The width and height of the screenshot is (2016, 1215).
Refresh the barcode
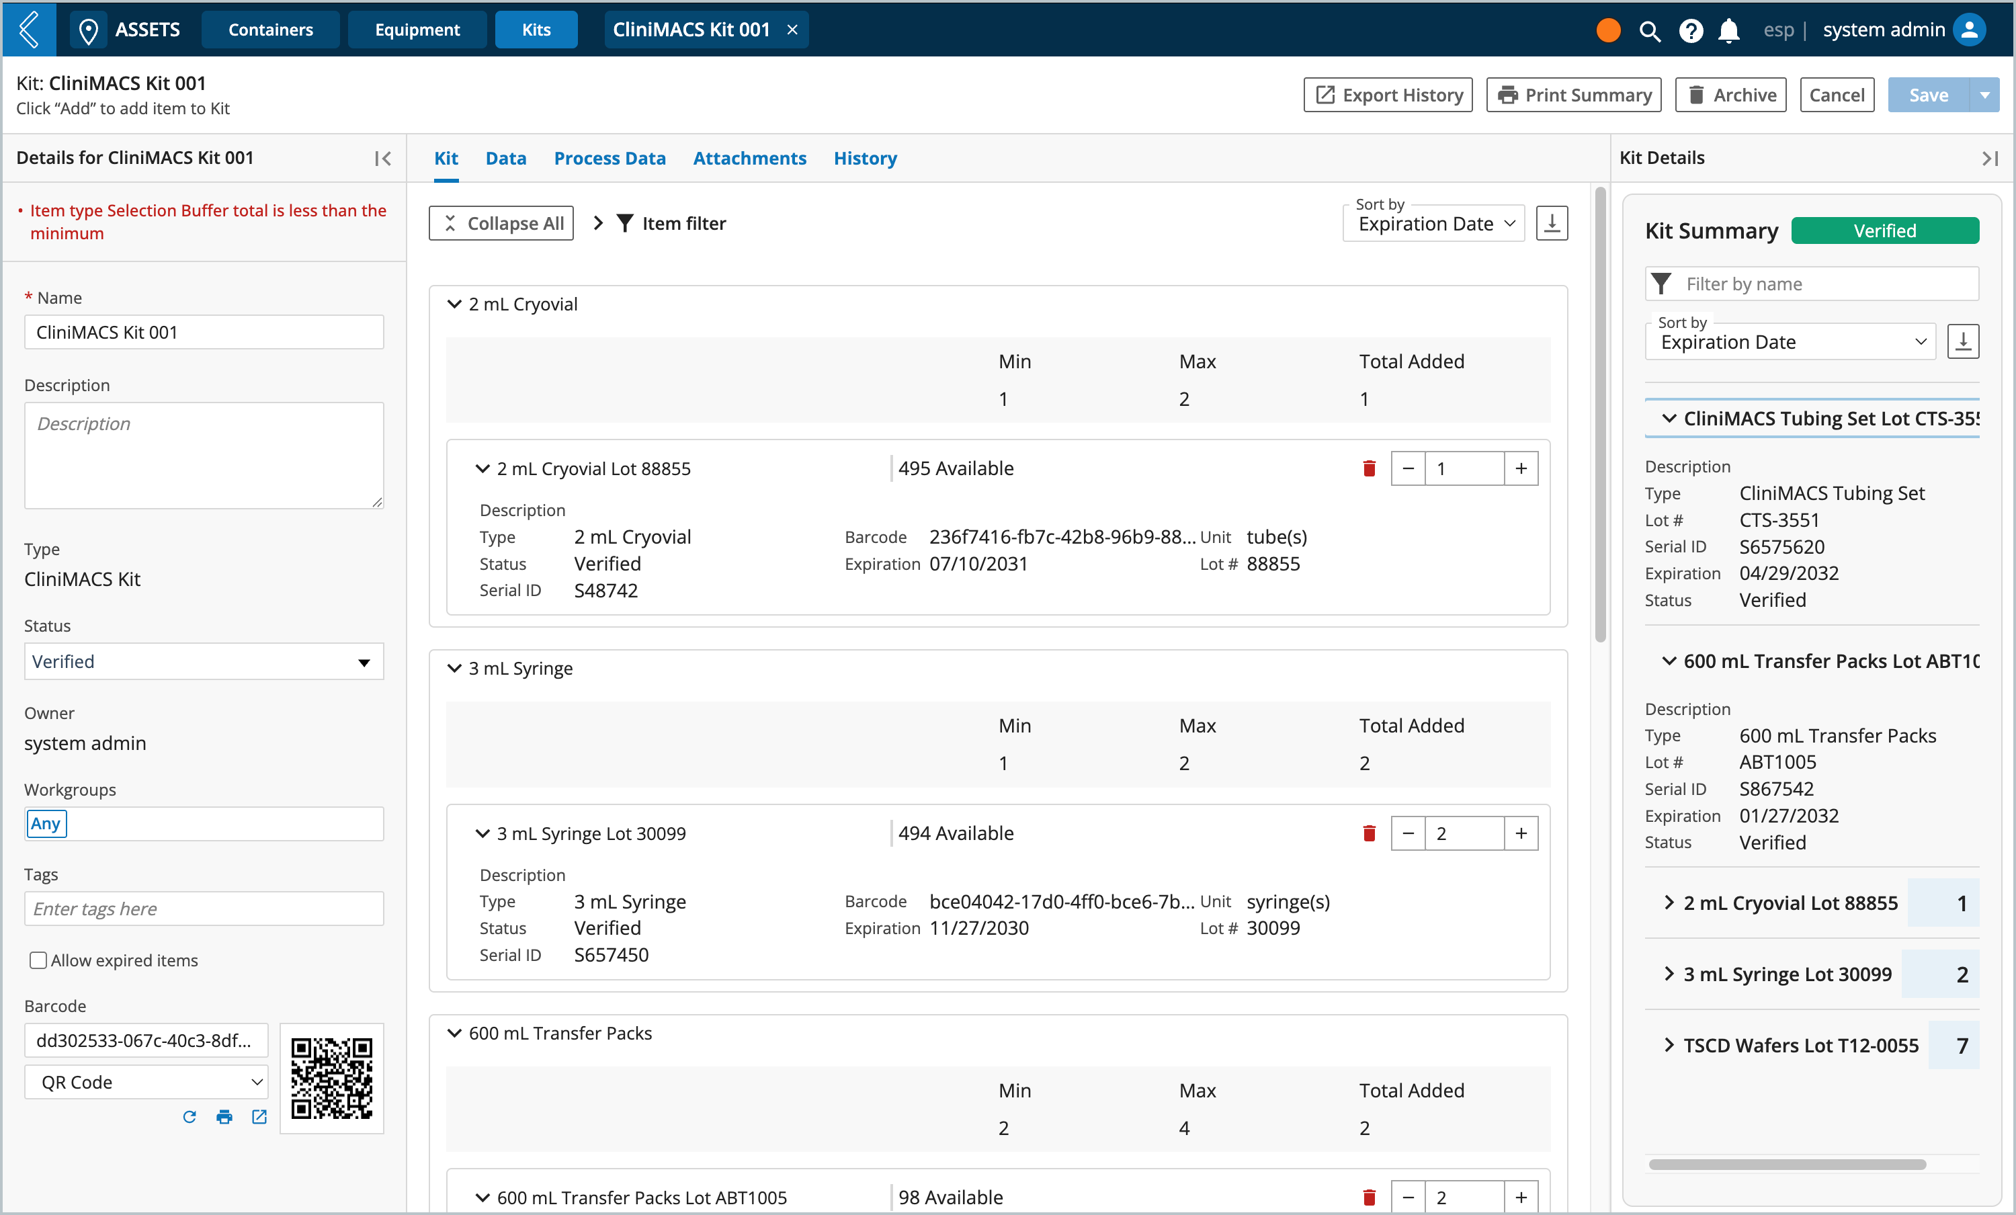pos(189,1118)
